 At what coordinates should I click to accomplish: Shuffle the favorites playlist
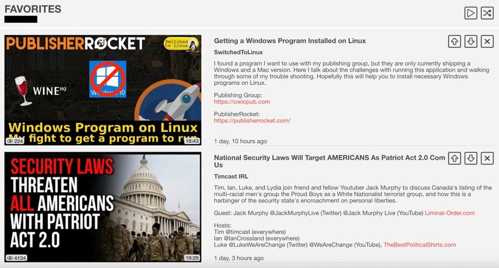487,13
